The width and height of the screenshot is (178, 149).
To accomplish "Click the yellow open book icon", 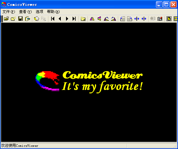I will 37,19.
